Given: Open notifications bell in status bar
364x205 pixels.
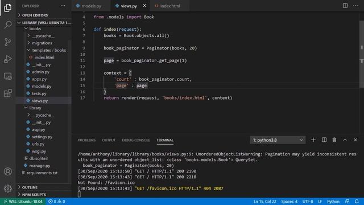Looking at the screenshot, I should tap(357, 202).
